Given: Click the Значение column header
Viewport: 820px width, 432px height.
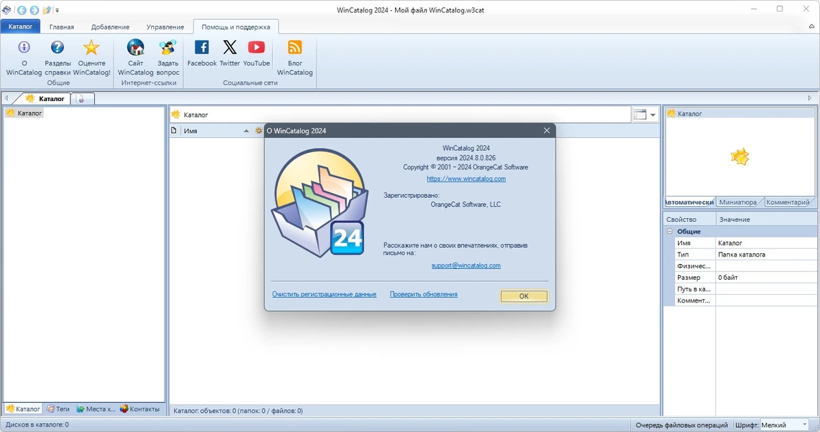Looking at the screenshot, I should click(x=766, y=219).
